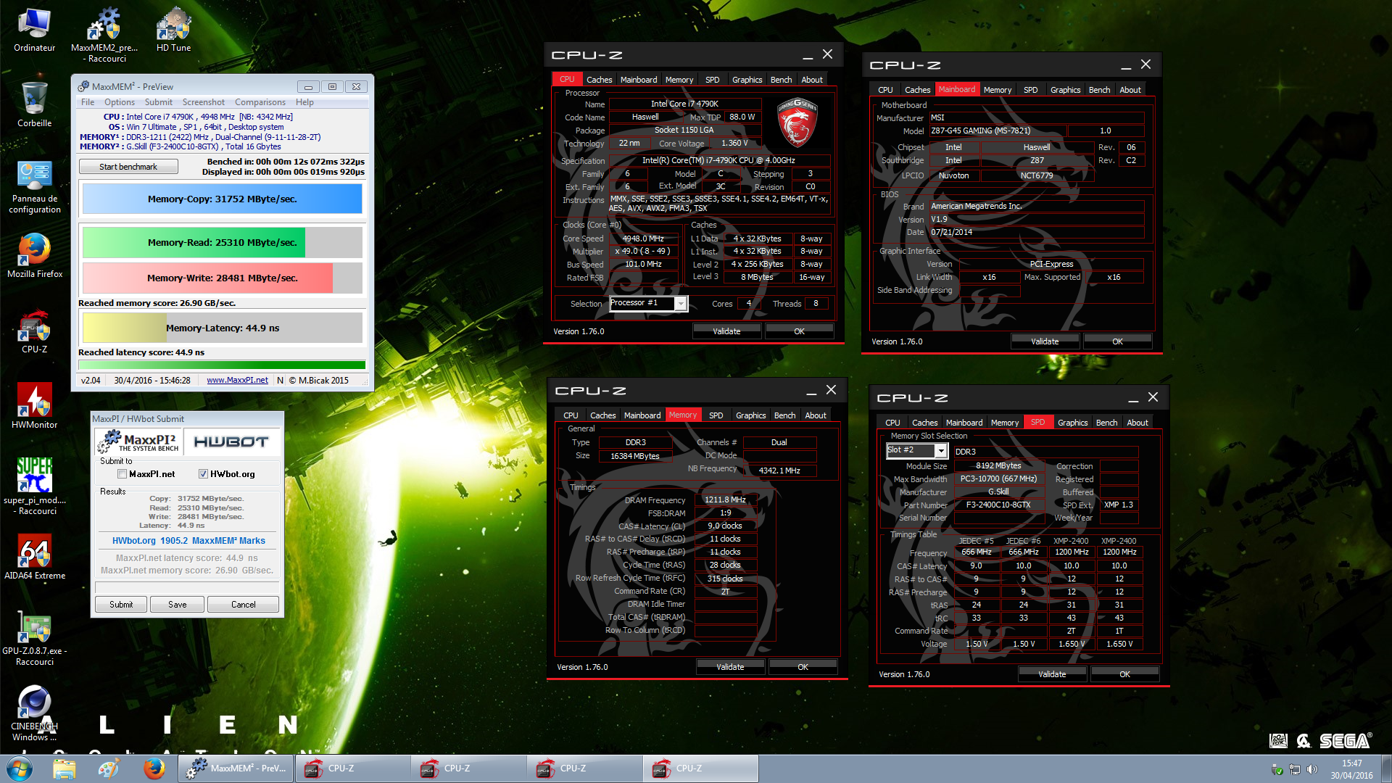The image size is (1392, 783).
Task: Open HWMonitor desktop shortcut
Action: [x=34, y=406]
